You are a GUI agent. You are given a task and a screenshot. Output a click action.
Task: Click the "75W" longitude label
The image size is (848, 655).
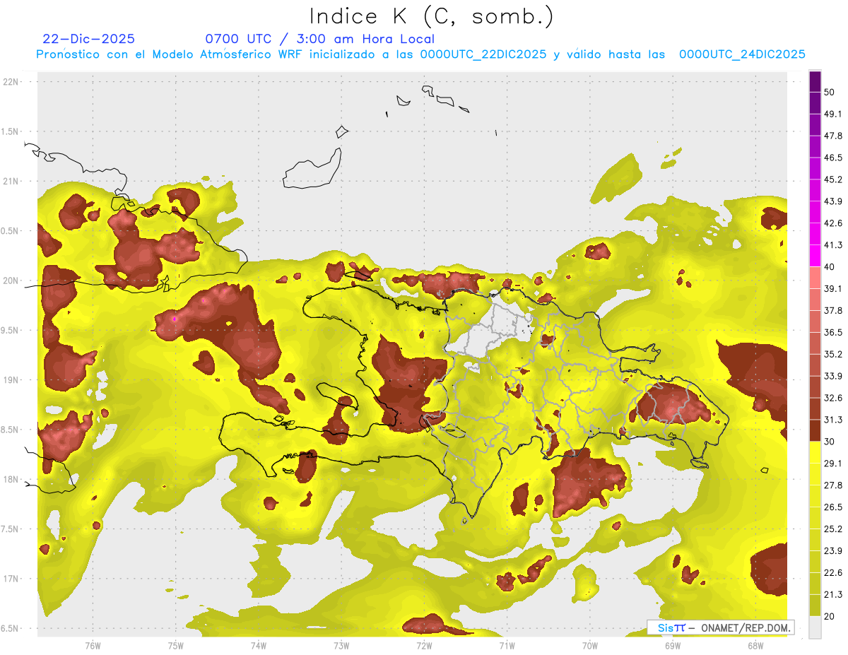(175, 646)
